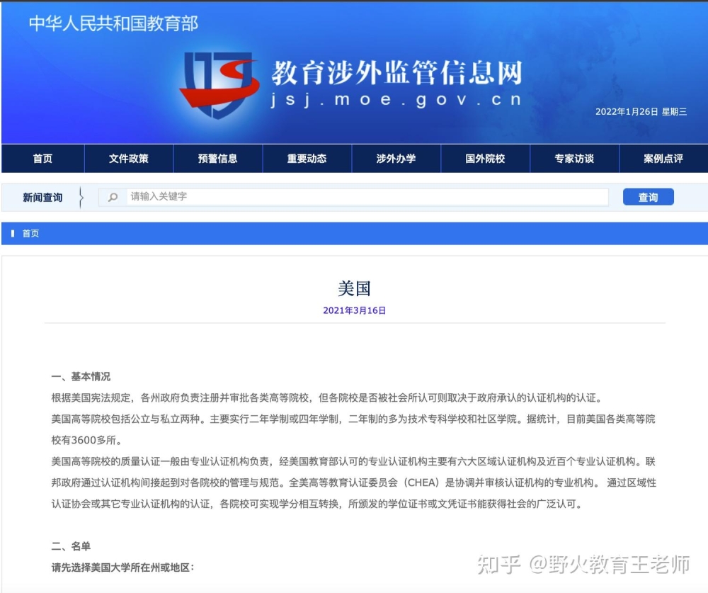Open the 文件政策 menu item

(129, 159)
